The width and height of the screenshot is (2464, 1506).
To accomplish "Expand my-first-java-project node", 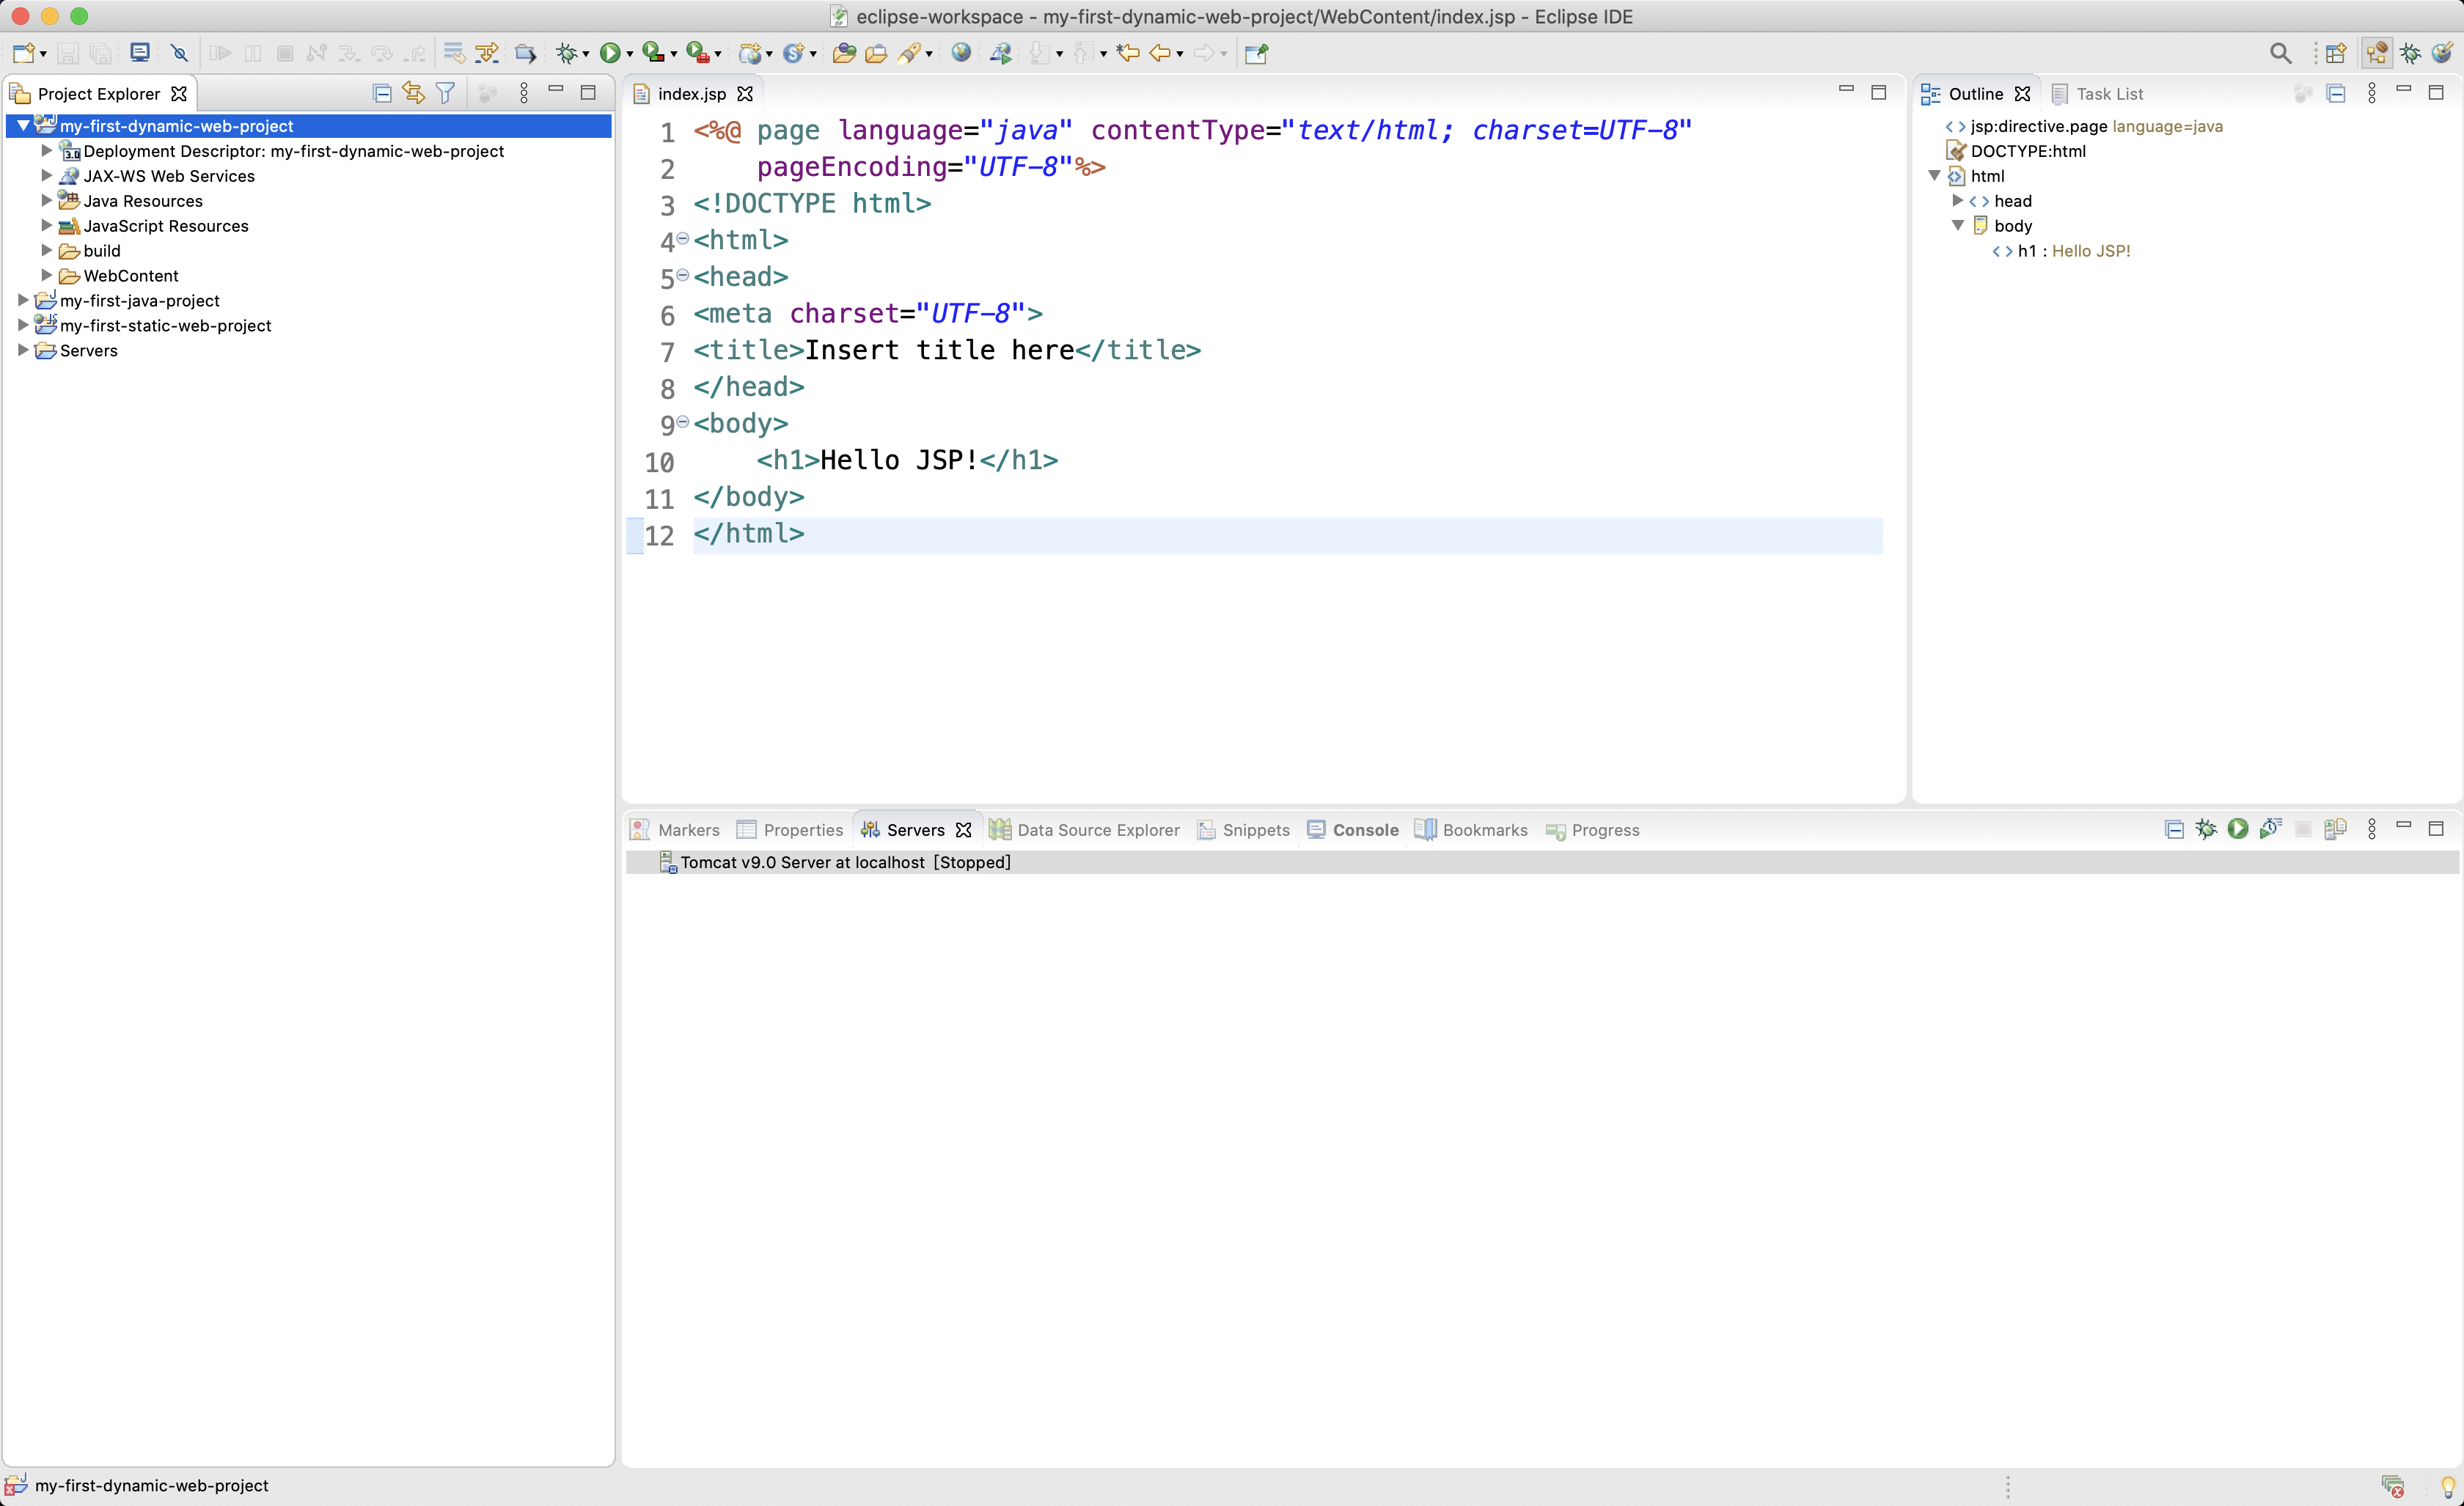I will 23,300.
